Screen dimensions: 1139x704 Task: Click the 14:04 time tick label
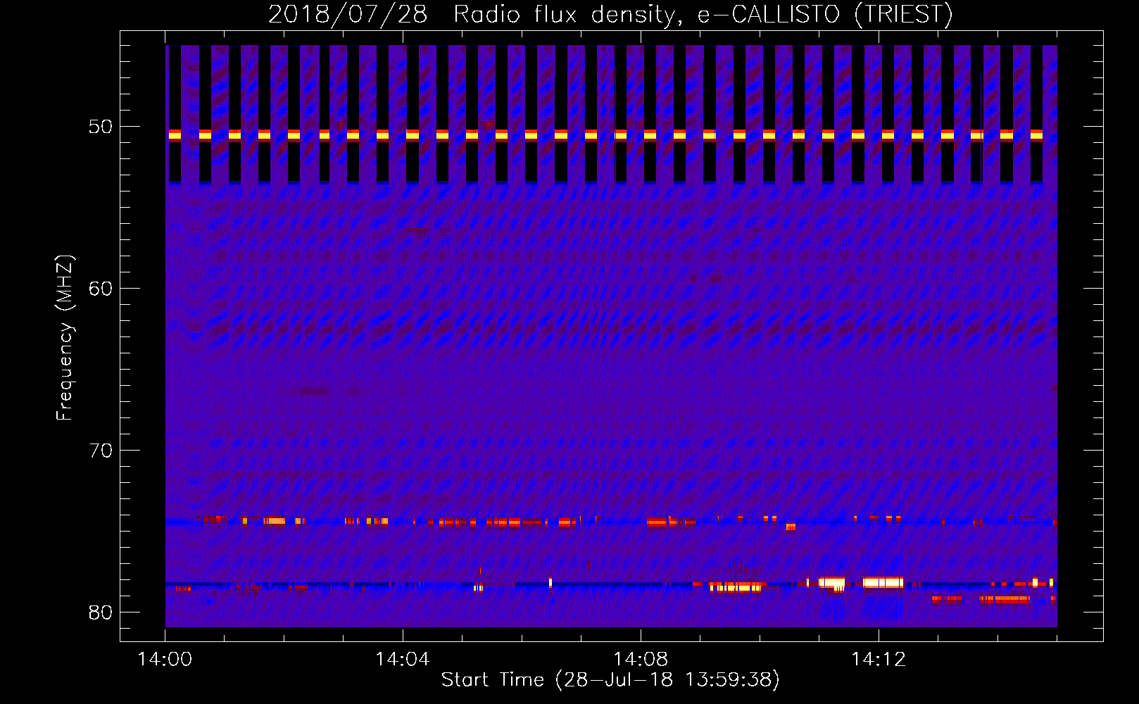(x=403, y=660)
